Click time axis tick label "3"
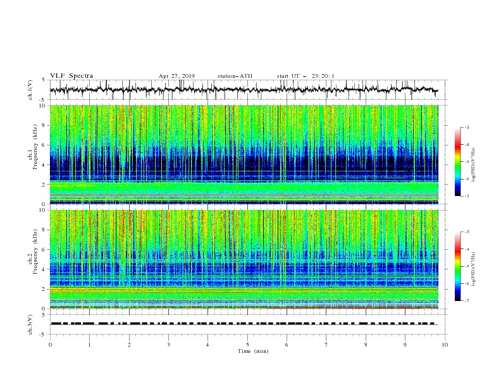 pos(168,345)
